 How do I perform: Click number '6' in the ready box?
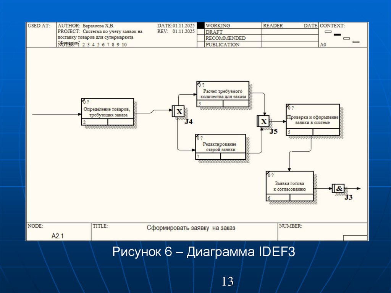[269, 198]
